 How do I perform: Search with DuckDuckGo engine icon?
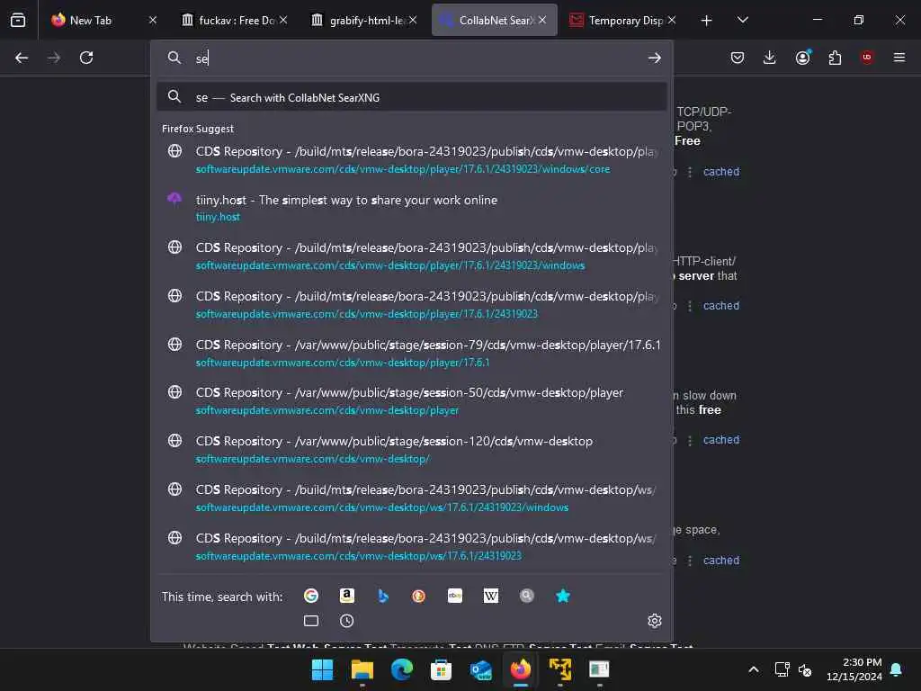[419, 596]
